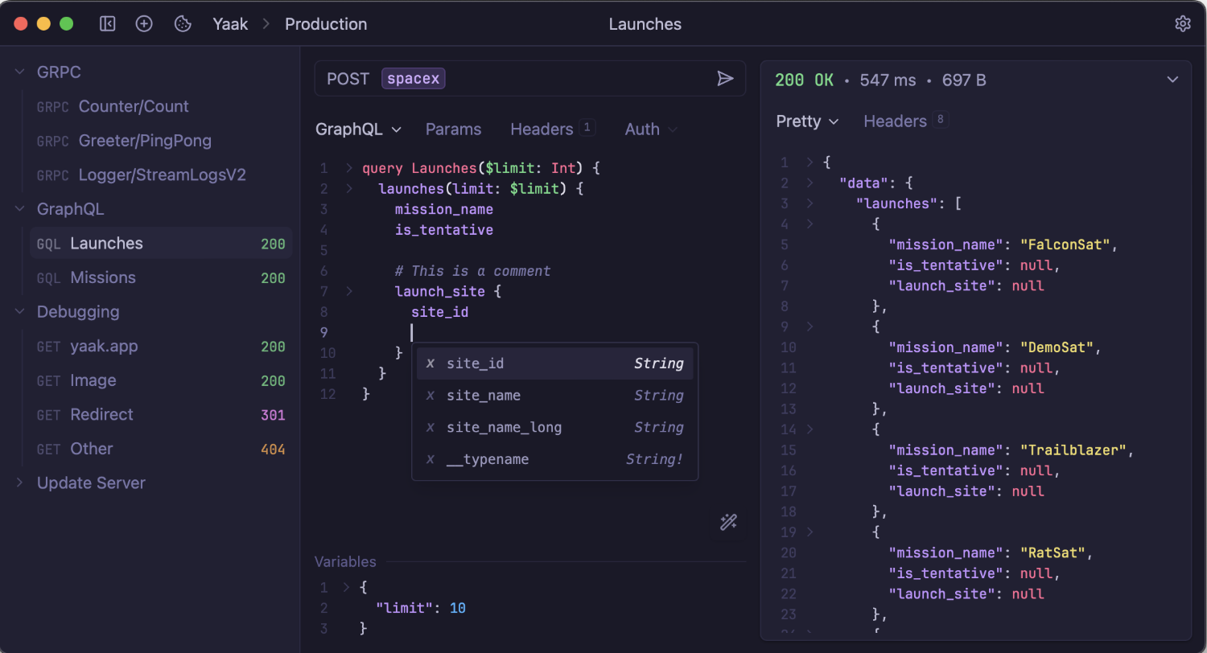This screenshot has width=1207, height=653.
Task: Click the 697 B response size
Action: click(964, 80)
